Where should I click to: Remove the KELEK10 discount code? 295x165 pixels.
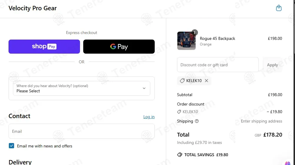point(206,81)
